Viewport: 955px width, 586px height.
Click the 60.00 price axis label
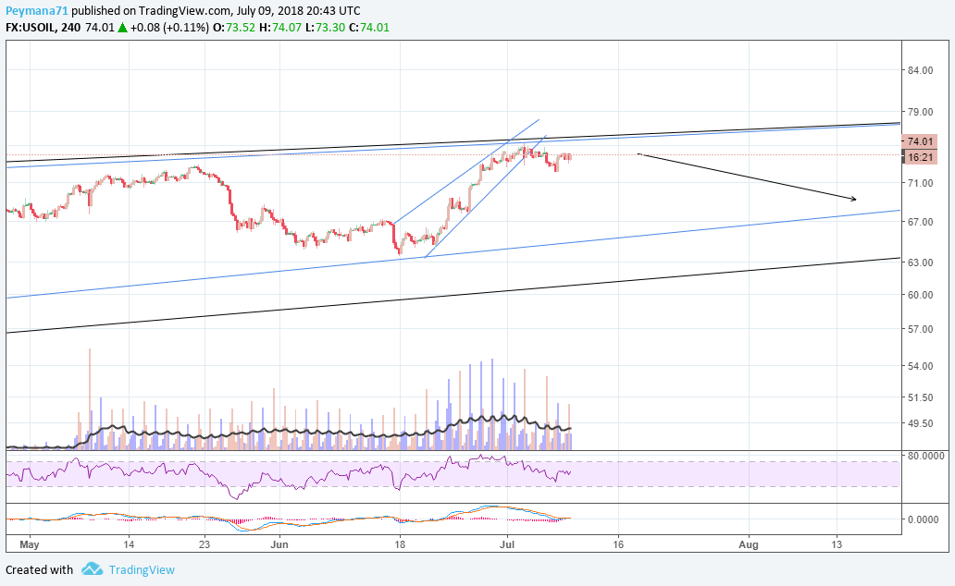click(920, 295)
